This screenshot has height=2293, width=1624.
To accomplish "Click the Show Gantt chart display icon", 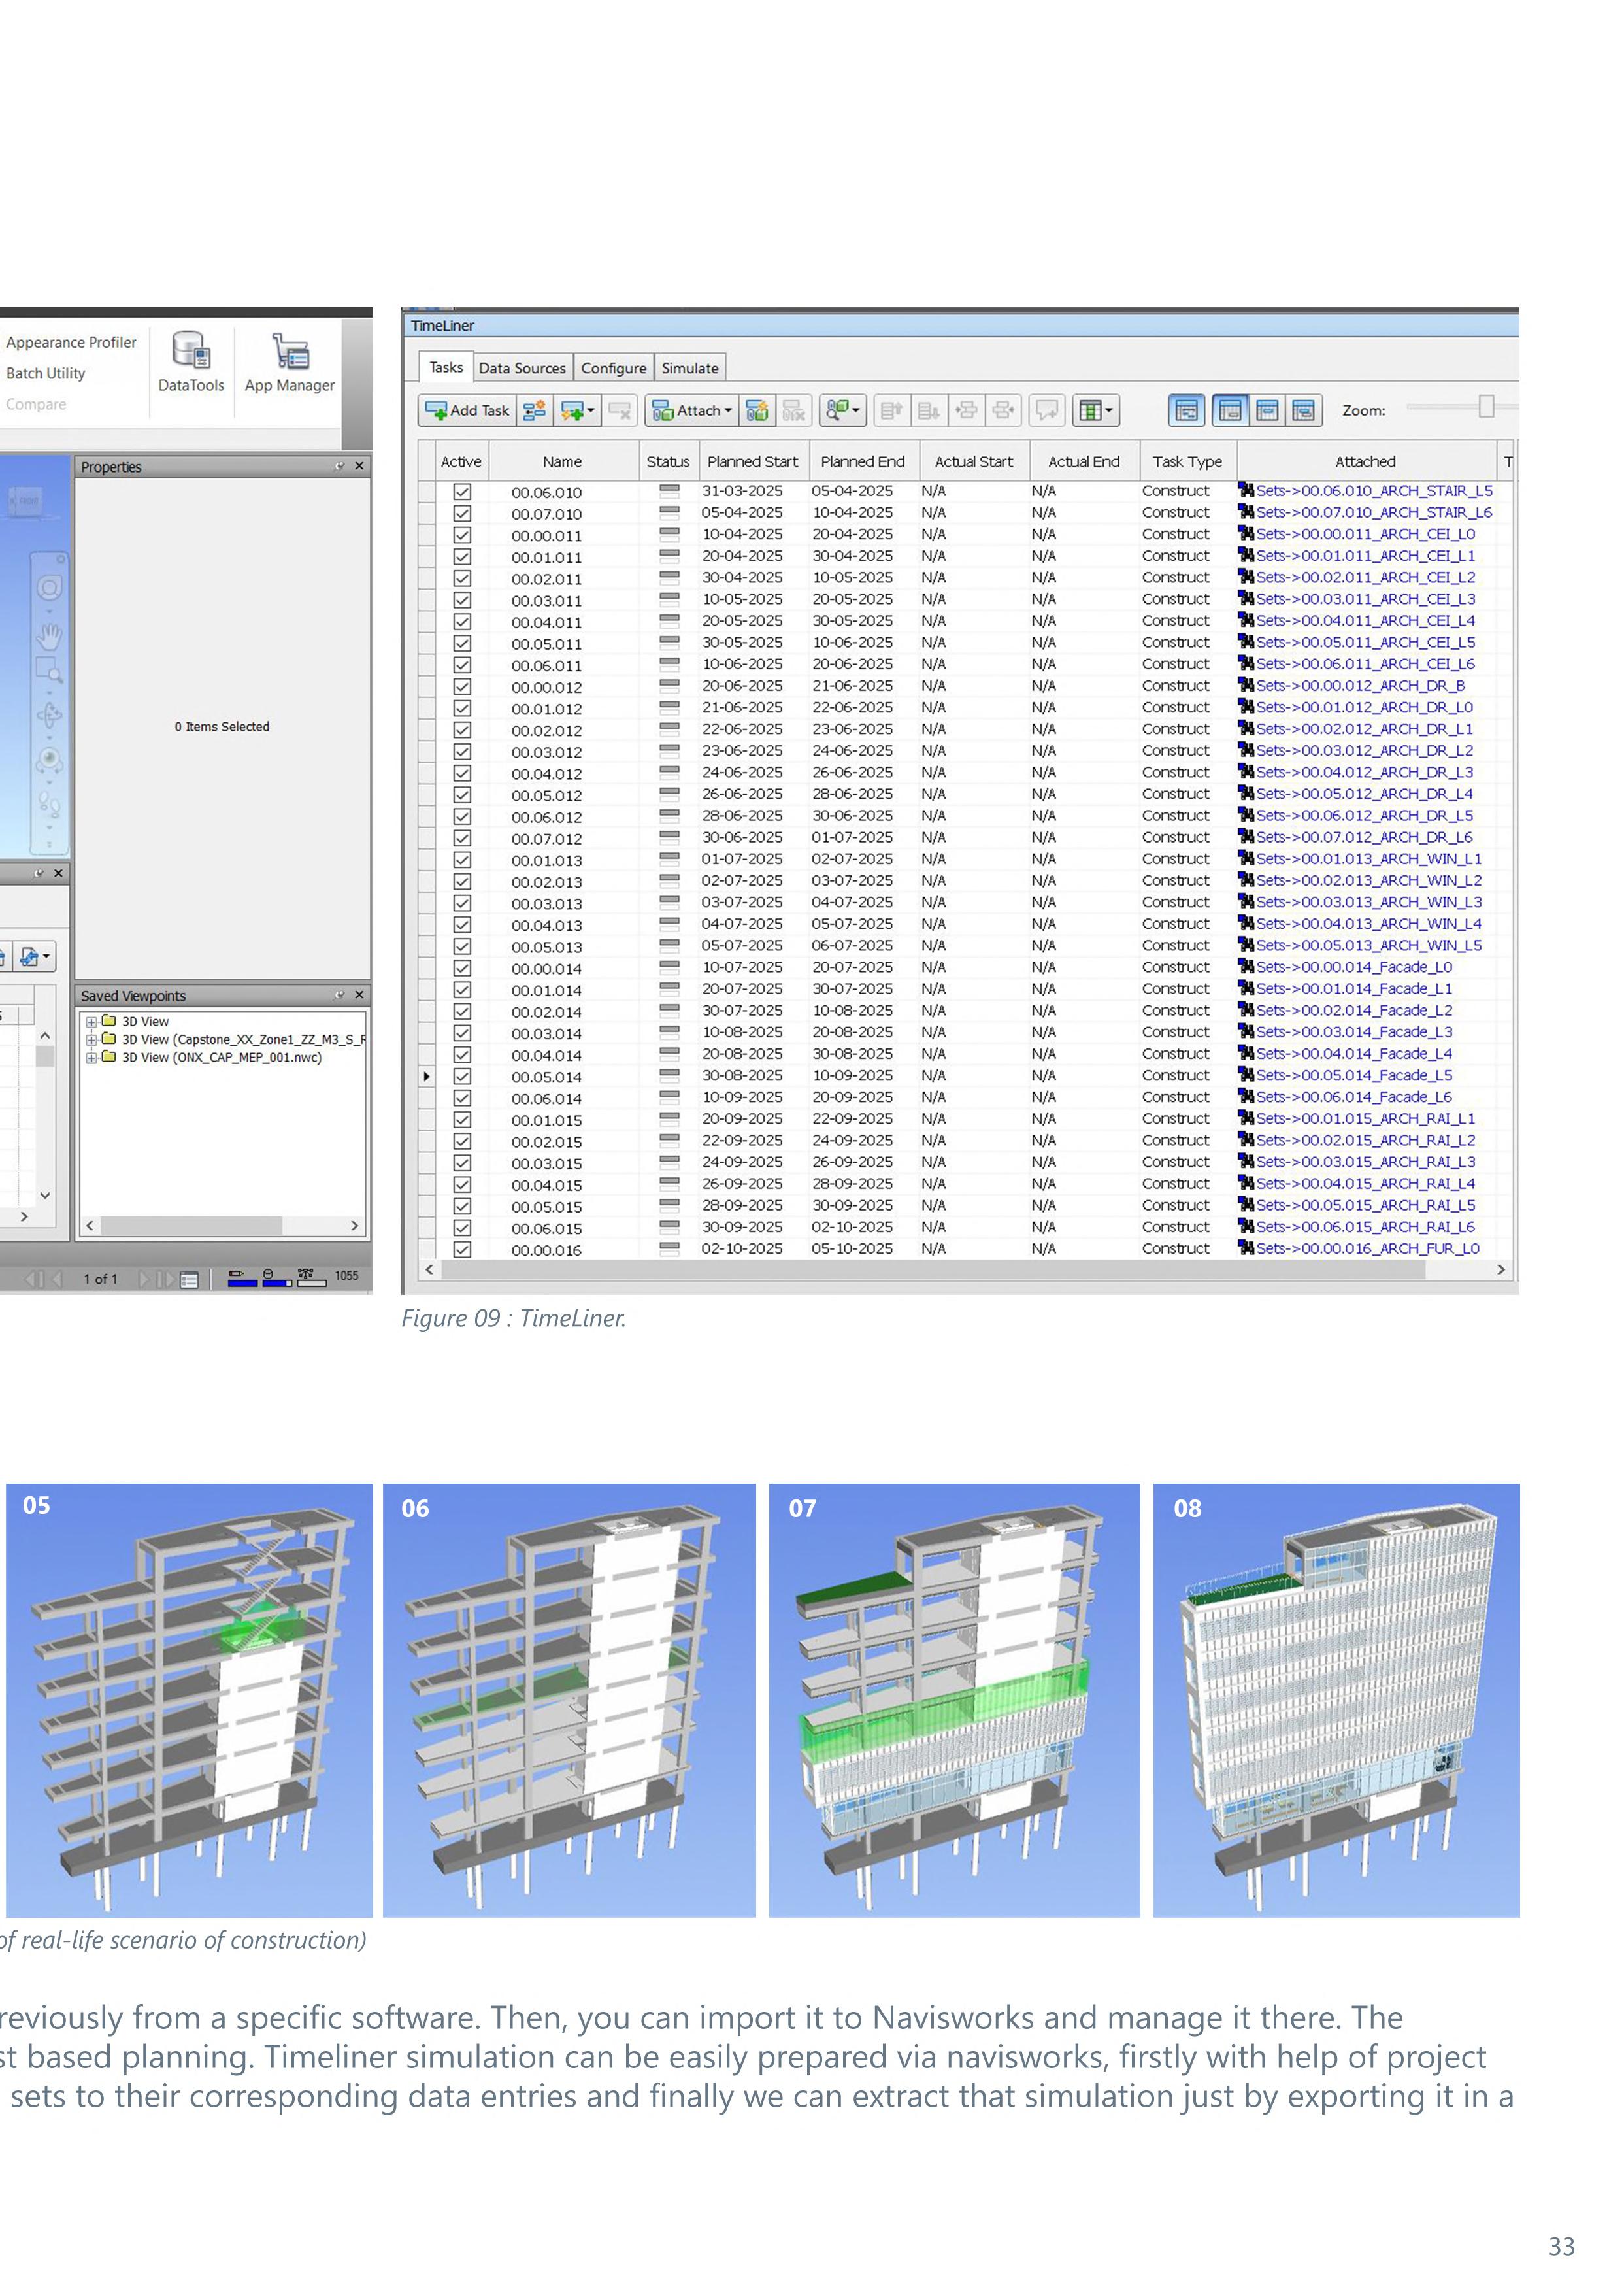I will (1186, 410).
